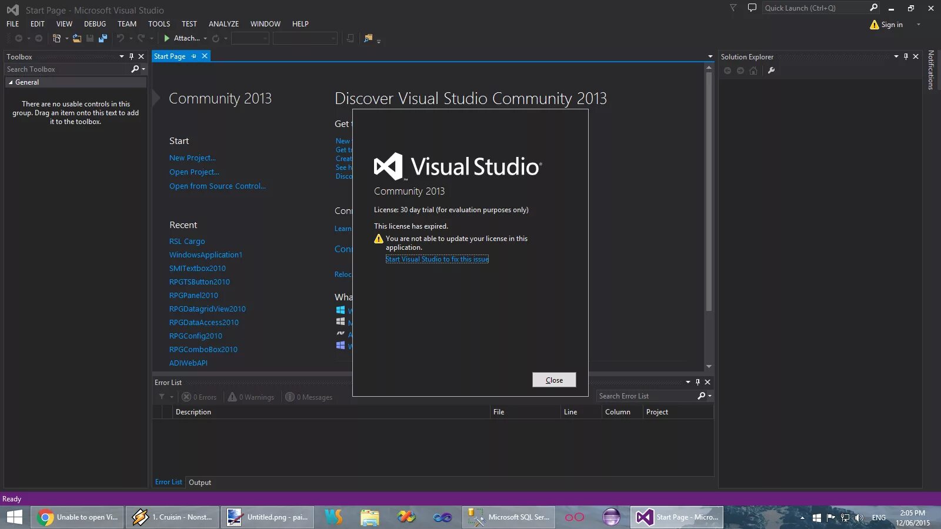Pin the Toolbox panel with Auto Hide

click(131, 56)
